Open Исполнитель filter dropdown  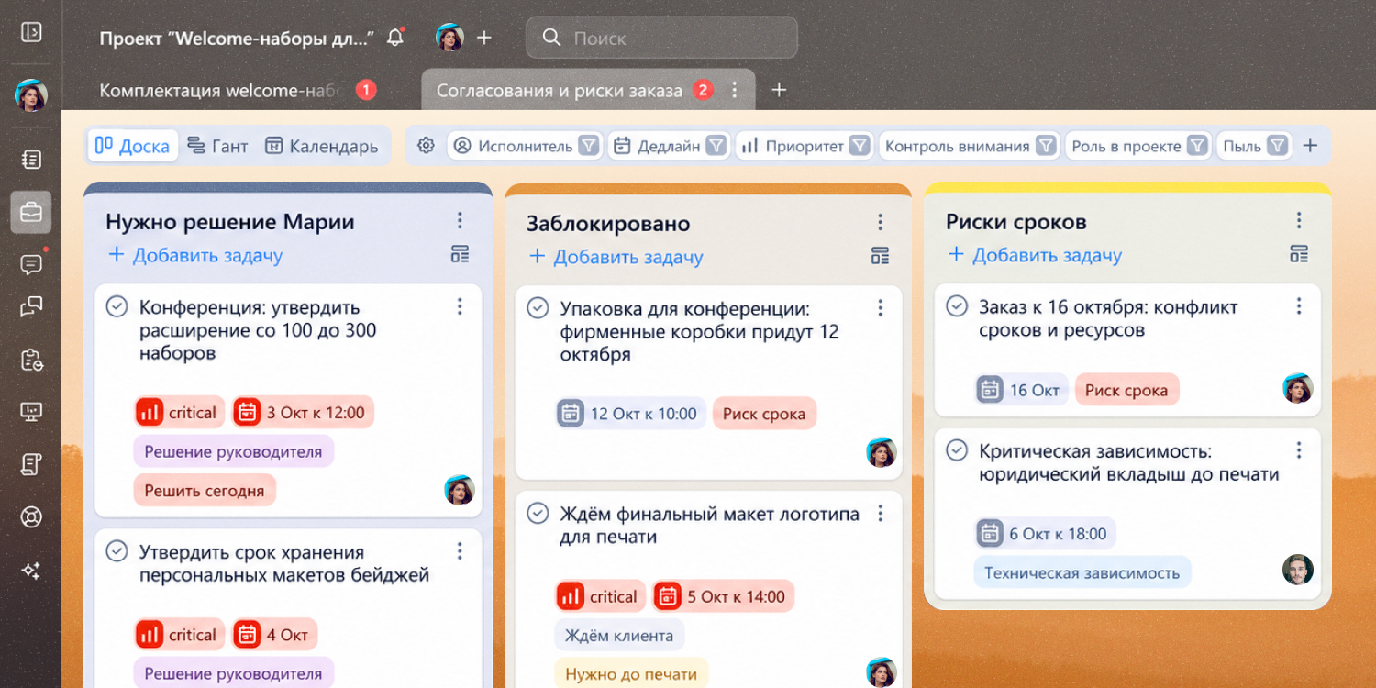tap(589, 146)
